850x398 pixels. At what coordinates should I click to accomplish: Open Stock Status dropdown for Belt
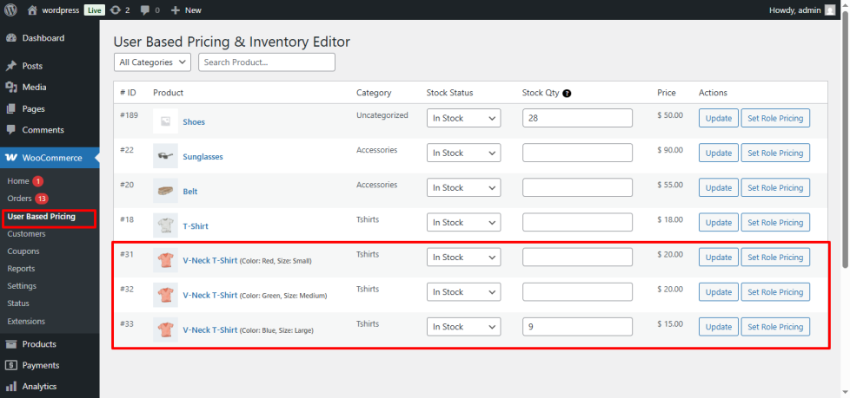[x=463, y=188]
